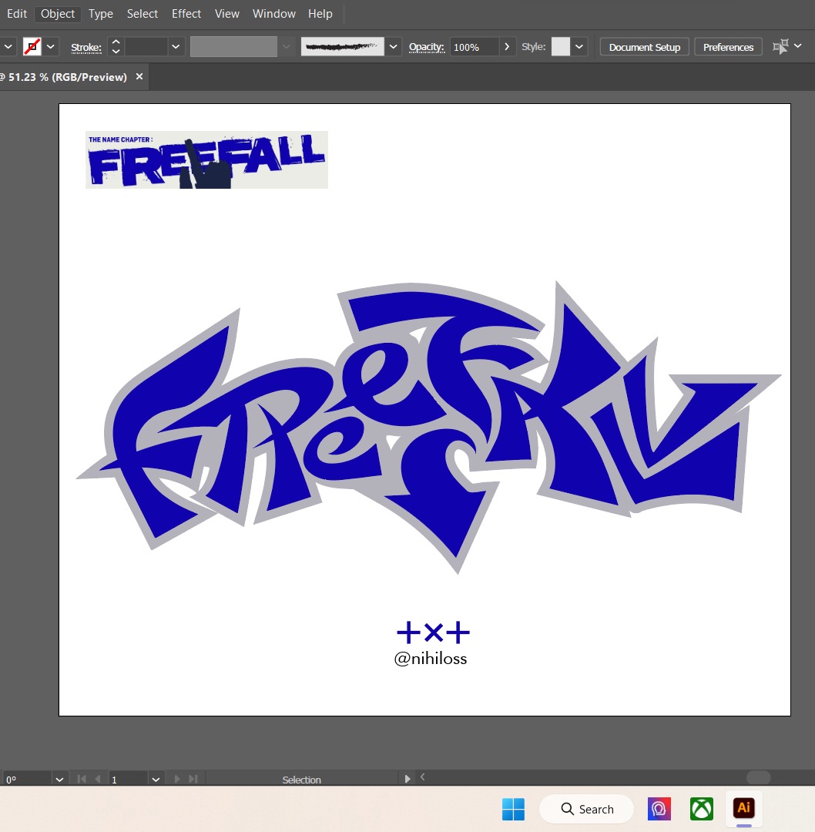Open the Xbox app on taskbar
Viewport: 815px width, 832px height.
[x=702, y=809]
